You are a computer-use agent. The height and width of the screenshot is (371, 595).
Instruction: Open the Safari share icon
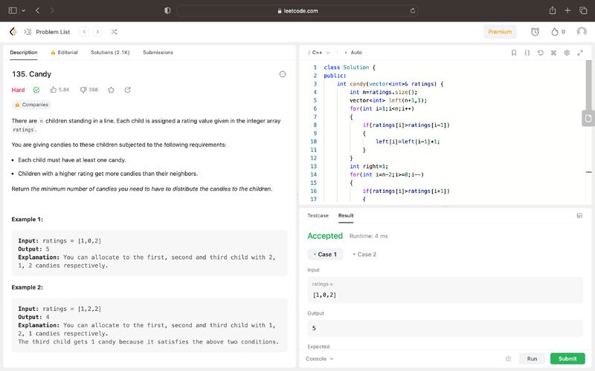pyautogui.click(x=553, y=10)
